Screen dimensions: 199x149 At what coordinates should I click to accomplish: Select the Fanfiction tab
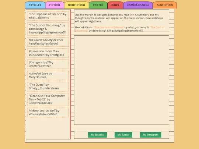(165, 5)
